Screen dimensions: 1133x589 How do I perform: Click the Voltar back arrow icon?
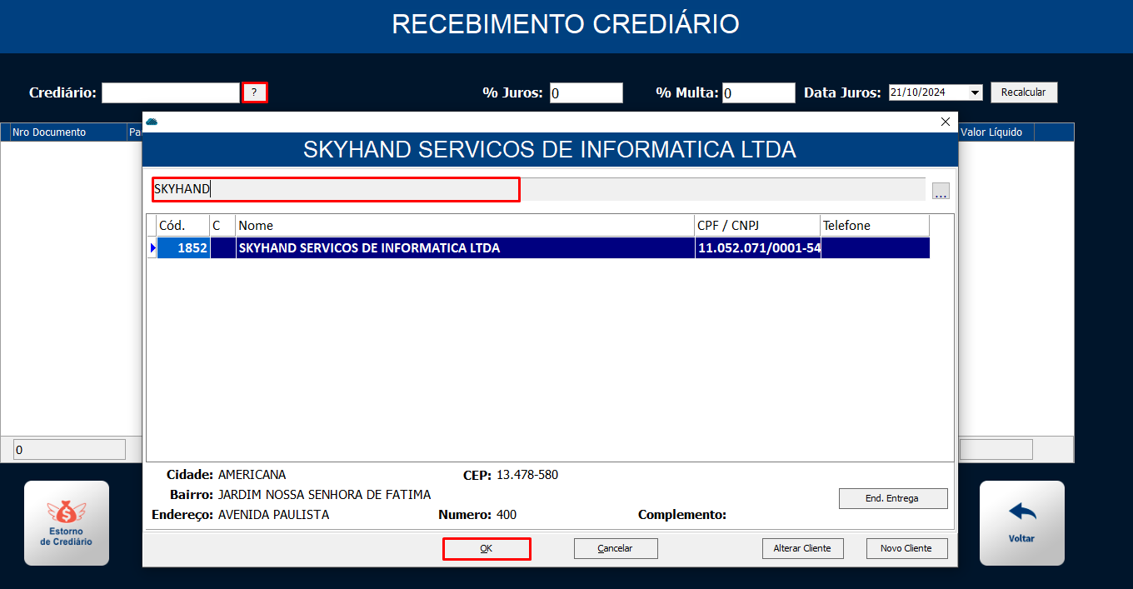tap(1021, 512)
